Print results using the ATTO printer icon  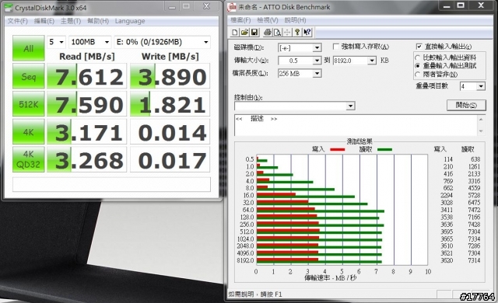pos(268,33)
